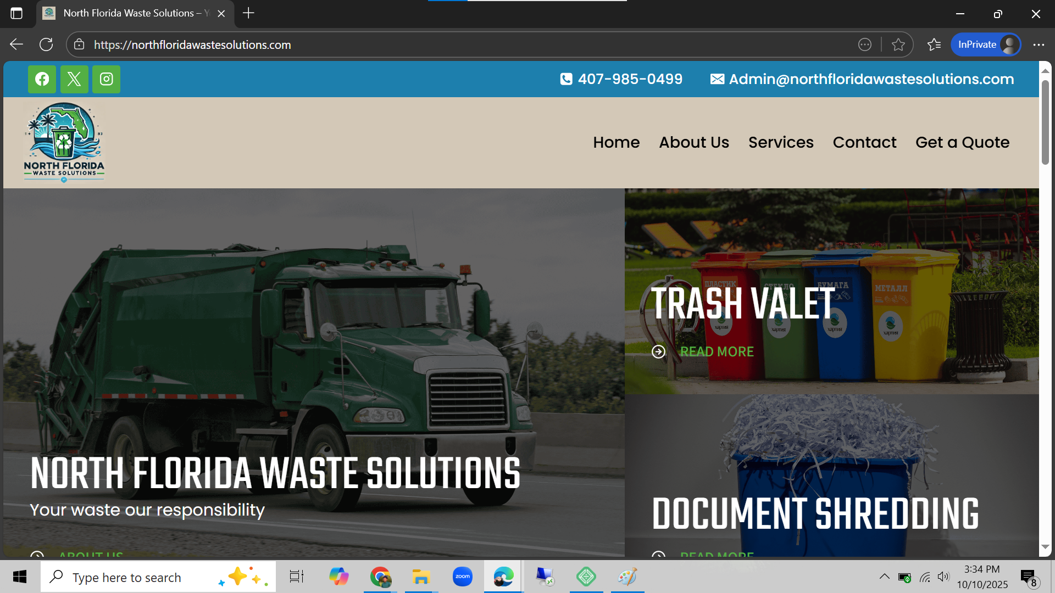
Task: Open the Facebook social icon
Action: point(42,79)
